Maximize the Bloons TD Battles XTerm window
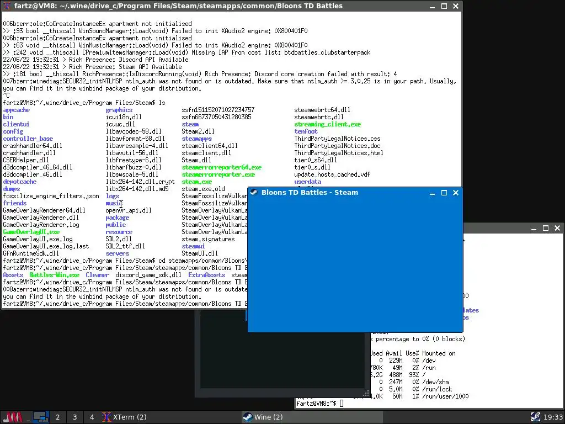Screen dimensions: 565x424 pyautogui.click(x=444, y=6)
